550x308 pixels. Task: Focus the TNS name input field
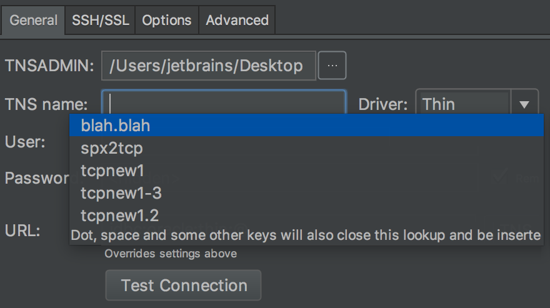tap(224, 102)
